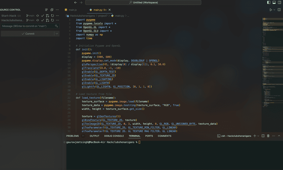Click the new terminal plus icon
This screenshot has width=283, height=170.
pyautogui.click(x=255, y=136)
